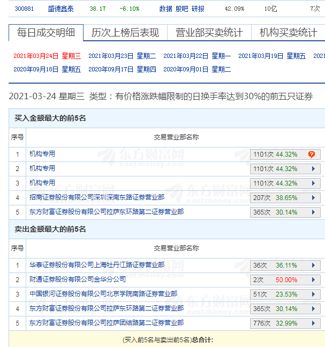Open 历次上榜后表现 tab
Image resolution: width=325 pixels, height=347 pixels.
(125, 33)
